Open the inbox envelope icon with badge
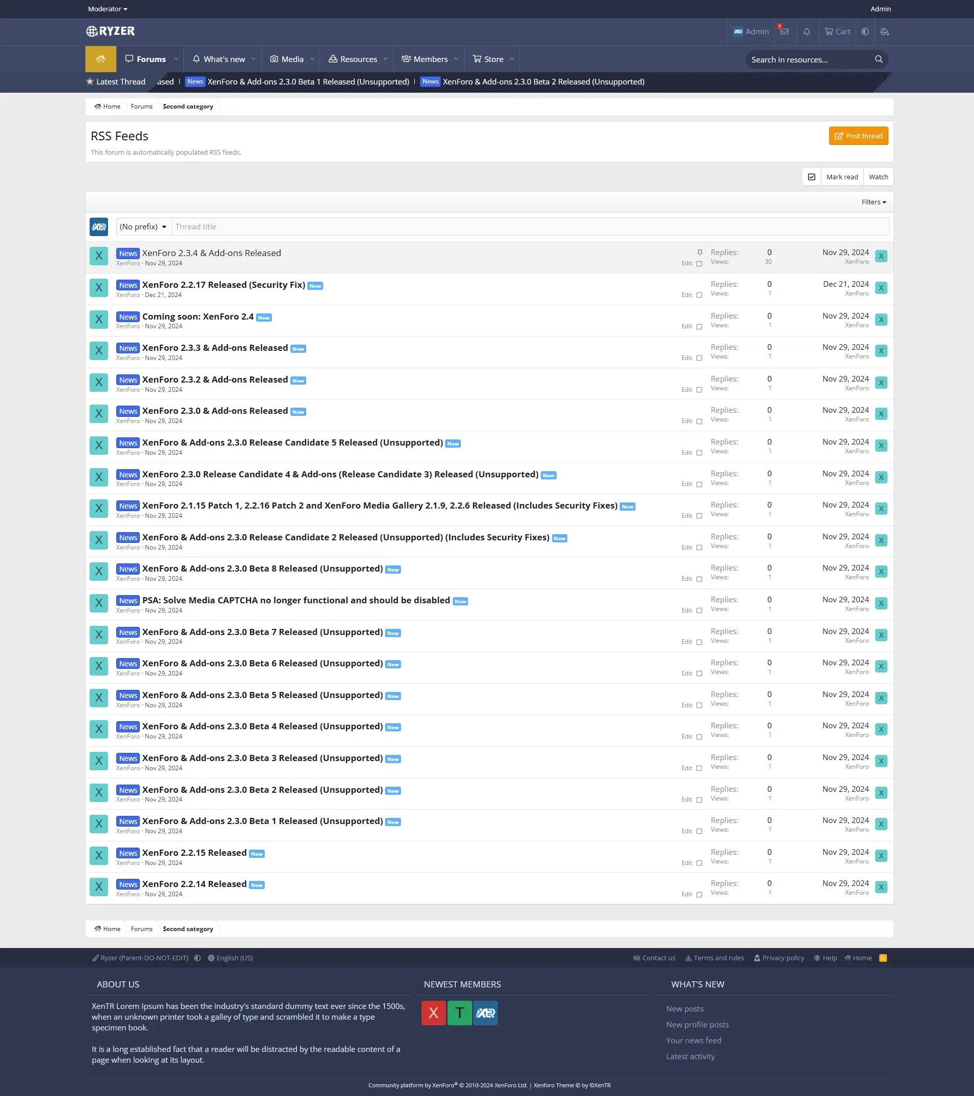974x1096 pixels. (x=784, y=31)
